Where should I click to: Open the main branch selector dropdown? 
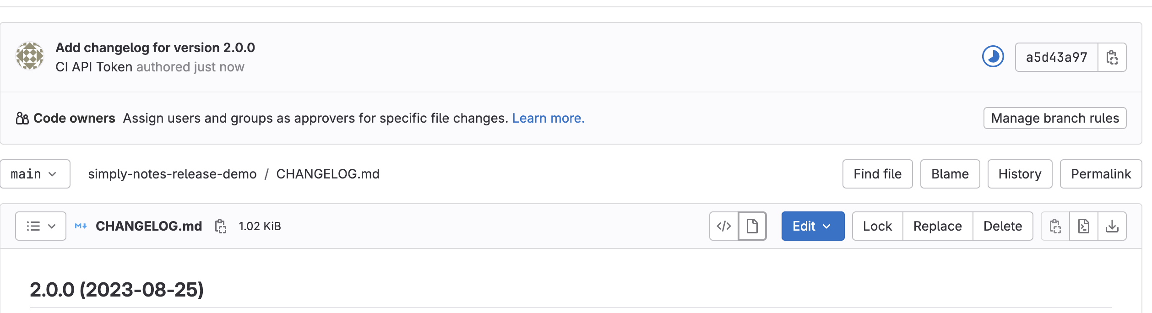tap(35, 174)
